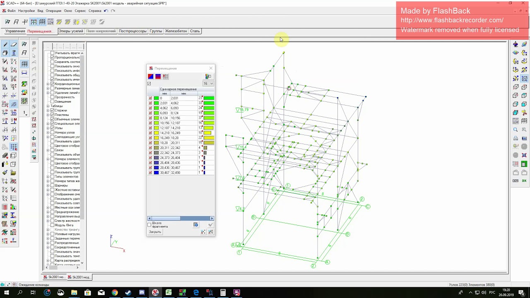Switch to the Постпроцессоры tab
This screenshot has height=298, width=530.
pyautogui.click(x=132, y=31)
